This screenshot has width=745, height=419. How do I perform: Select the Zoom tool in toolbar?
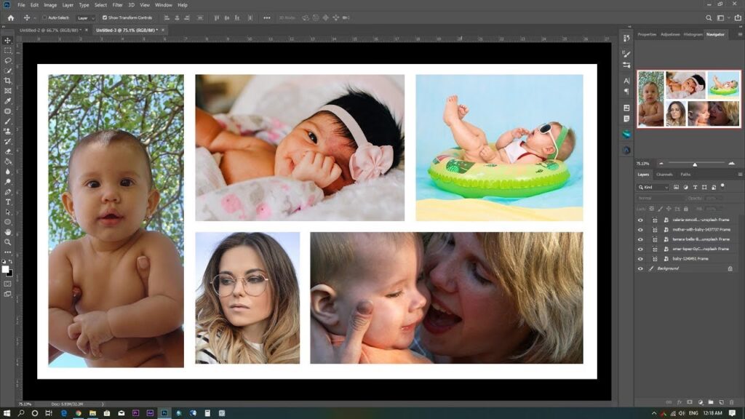pyautogui.click(x=8, y=242)
